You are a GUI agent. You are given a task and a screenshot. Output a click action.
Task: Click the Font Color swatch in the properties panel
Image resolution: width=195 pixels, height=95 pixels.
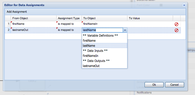[x=161, y=5]
